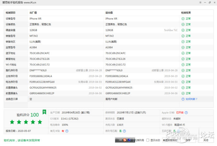
Task: Open the help icon next to Apple ID锁 已开启
Action: [186, 113]
